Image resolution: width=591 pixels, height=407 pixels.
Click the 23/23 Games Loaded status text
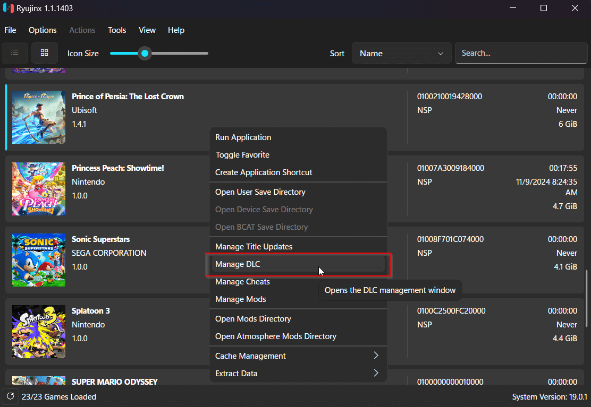(x=59, y=396)
